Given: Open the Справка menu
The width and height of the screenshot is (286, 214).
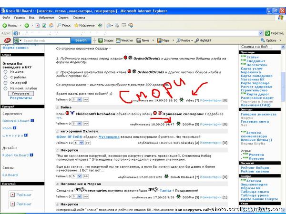Looking at the screenshot, I should click(79, 18).
